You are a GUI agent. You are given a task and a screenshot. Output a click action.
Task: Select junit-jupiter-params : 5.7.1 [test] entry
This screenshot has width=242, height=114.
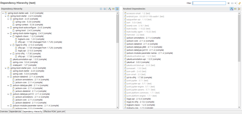(141, 90)
